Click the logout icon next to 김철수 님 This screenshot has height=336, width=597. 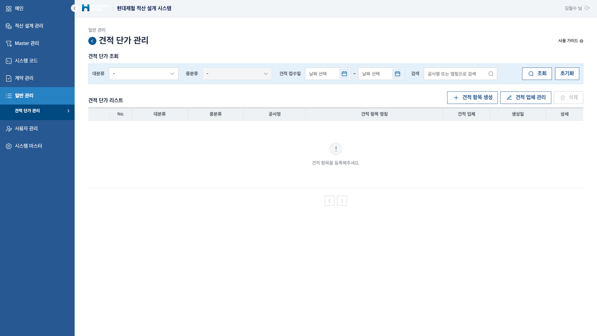click(587, 8)
